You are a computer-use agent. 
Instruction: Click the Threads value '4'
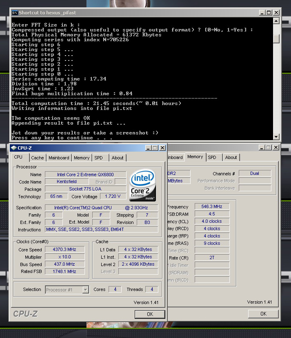[152, 289]
